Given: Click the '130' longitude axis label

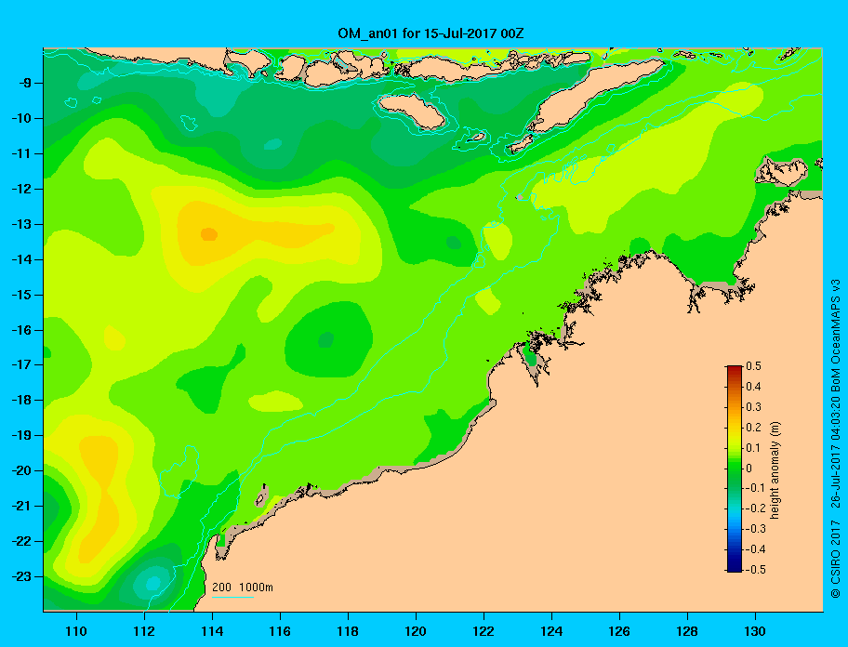Looking at the screenshot, I should (x=755, y=631).
